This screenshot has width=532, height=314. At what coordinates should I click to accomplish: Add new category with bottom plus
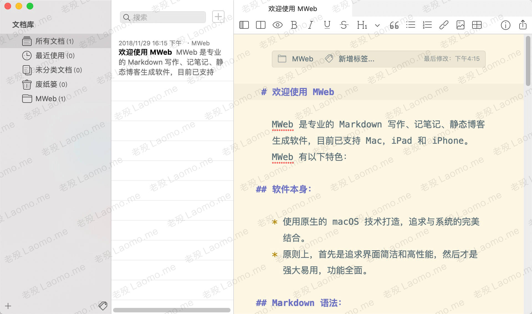8,306
